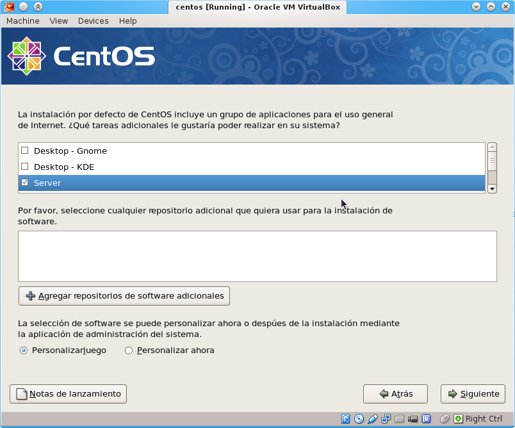Click the virtualization CPU chip status icon
515x428 pixels.
click(x=427, y=419)
